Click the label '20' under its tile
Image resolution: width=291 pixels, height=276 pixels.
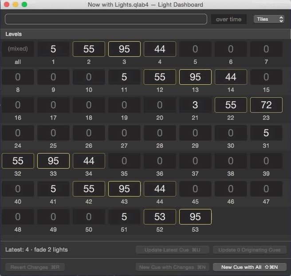coord(160,118)
